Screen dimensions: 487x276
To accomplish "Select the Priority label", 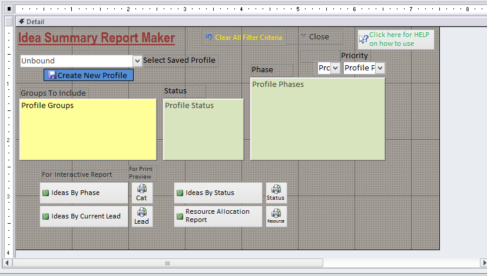I will click(355, 56).
